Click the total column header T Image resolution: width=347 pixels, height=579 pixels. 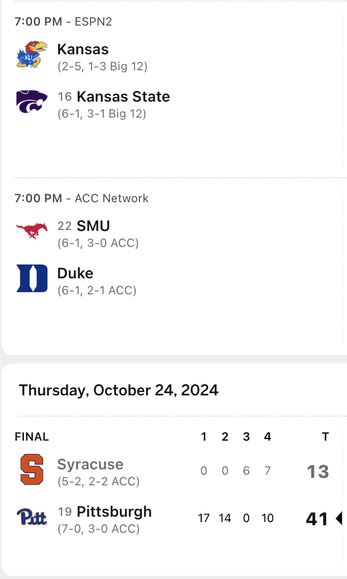pyautogui.click(x=325, y=437)
